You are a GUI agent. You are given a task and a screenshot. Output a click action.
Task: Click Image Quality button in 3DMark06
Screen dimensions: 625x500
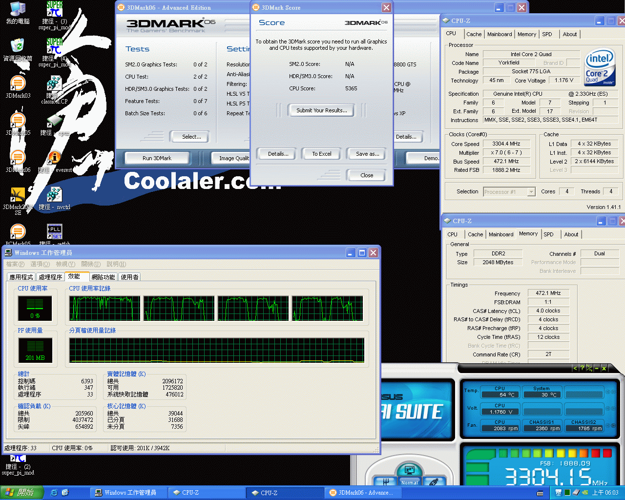[231, 158]
